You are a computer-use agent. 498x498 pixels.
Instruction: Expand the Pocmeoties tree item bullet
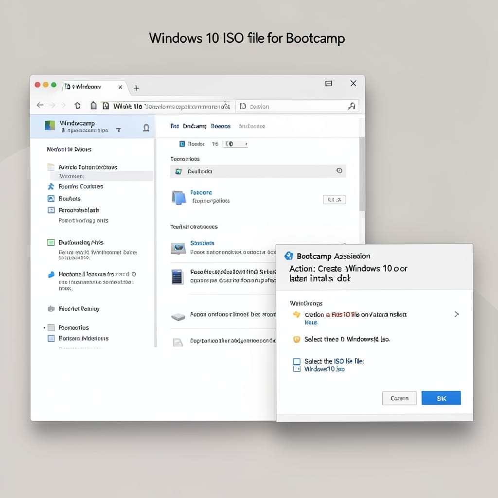(x=44, y=327)
